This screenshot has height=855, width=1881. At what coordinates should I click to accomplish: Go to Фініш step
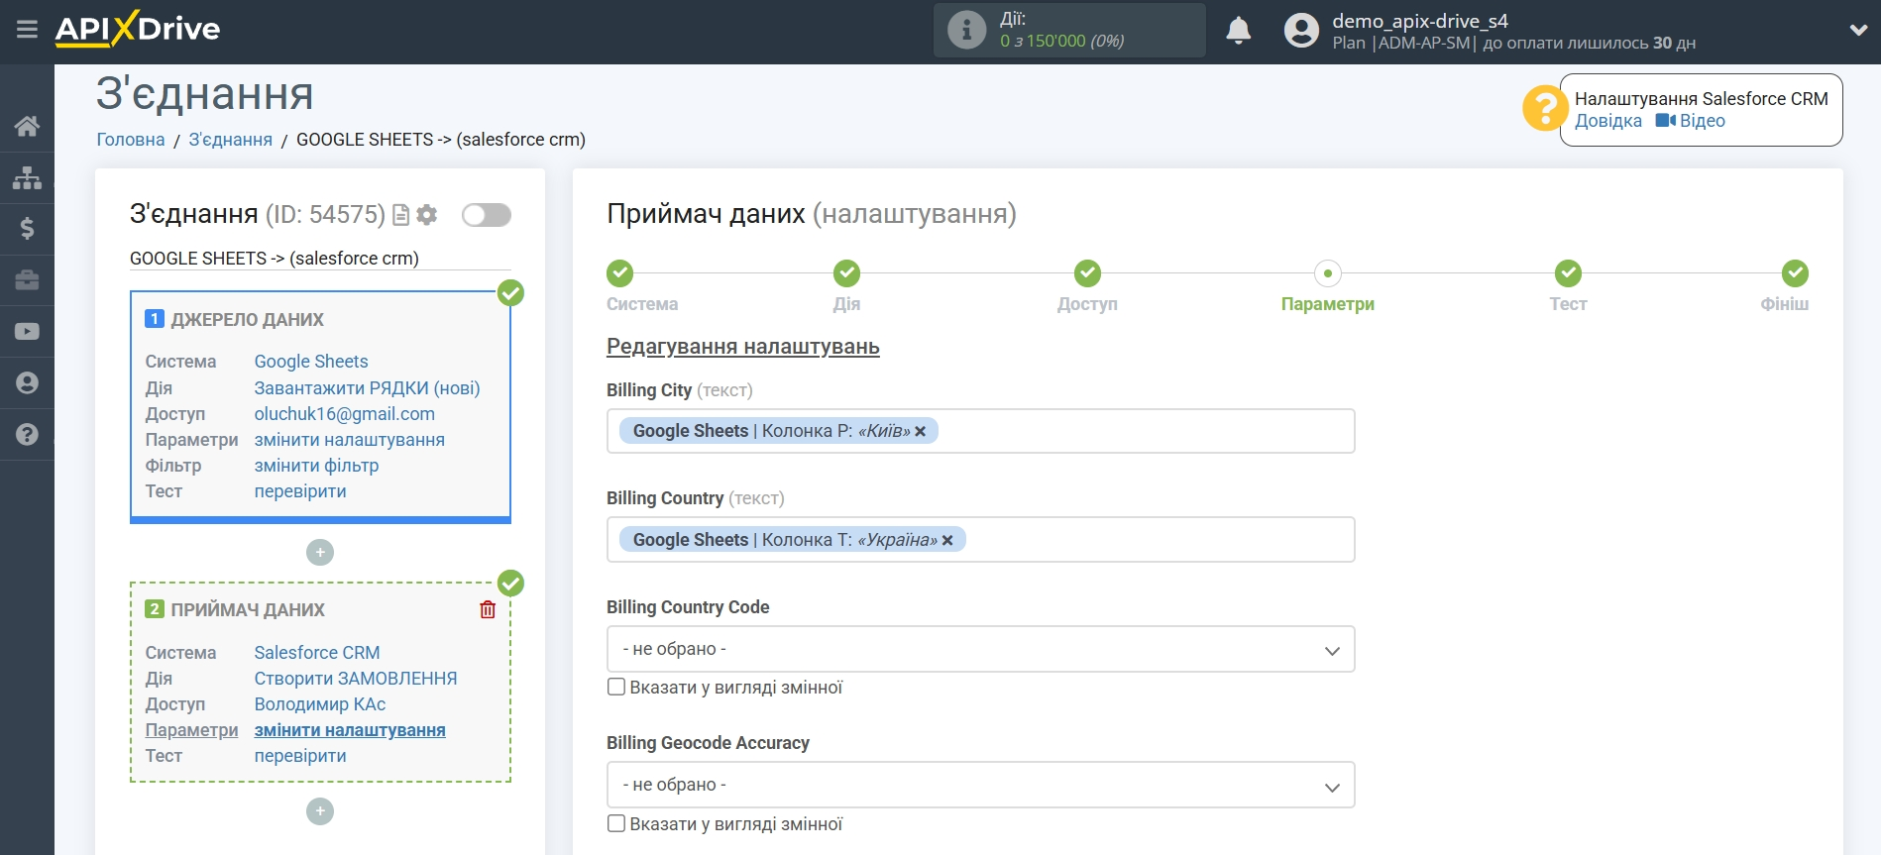1795,273
